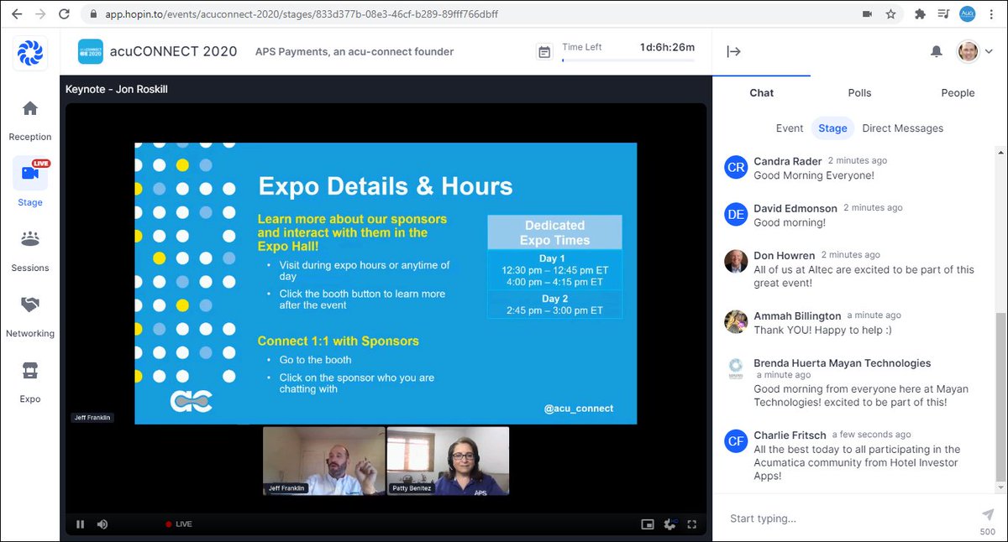Screen dimensions: 1008x542
Task: Click Ammah Billington's profile photo
Action: (x=736, y=321)
